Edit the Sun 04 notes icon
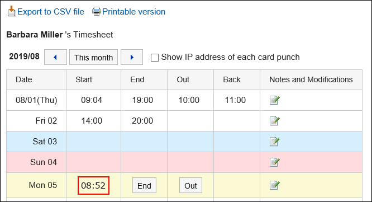Screen dimensions: 372x202 click(x=274, y=162)
